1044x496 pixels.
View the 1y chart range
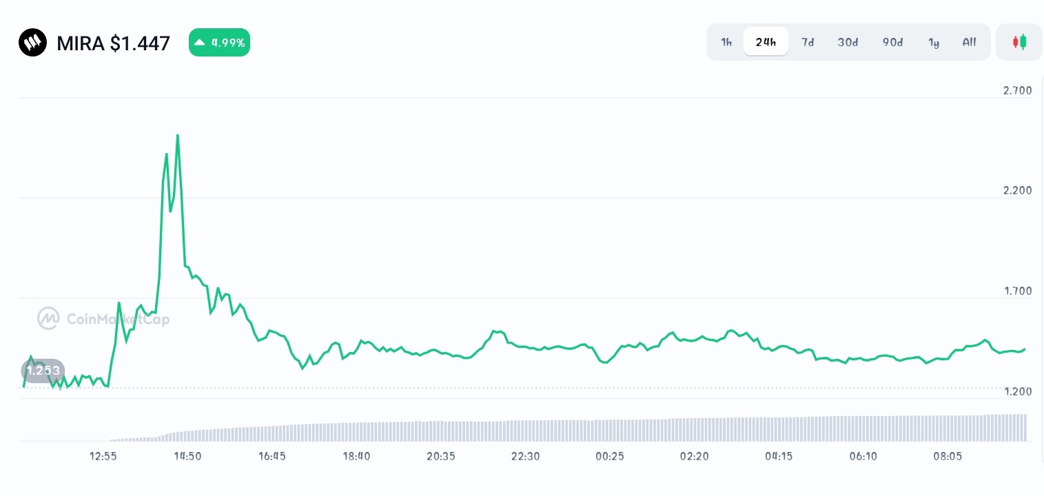click(x=934, y=42)
